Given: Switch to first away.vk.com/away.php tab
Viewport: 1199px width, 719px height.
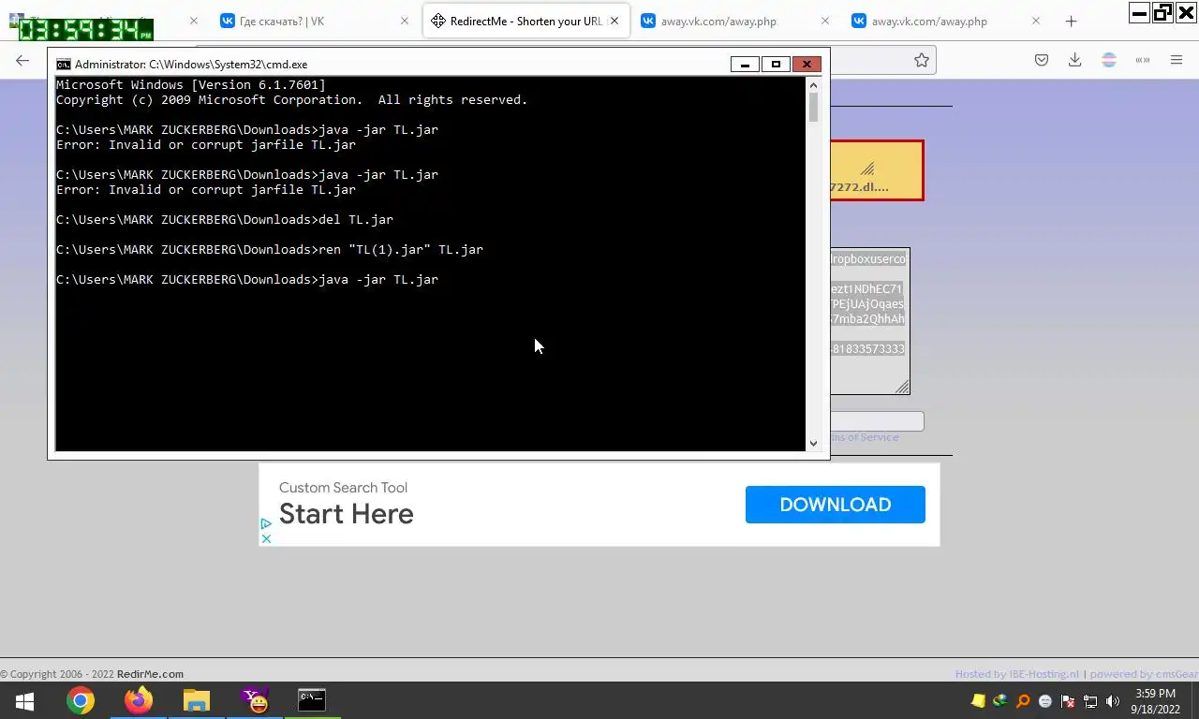Looking at the screenshot, I should (737, 21).
